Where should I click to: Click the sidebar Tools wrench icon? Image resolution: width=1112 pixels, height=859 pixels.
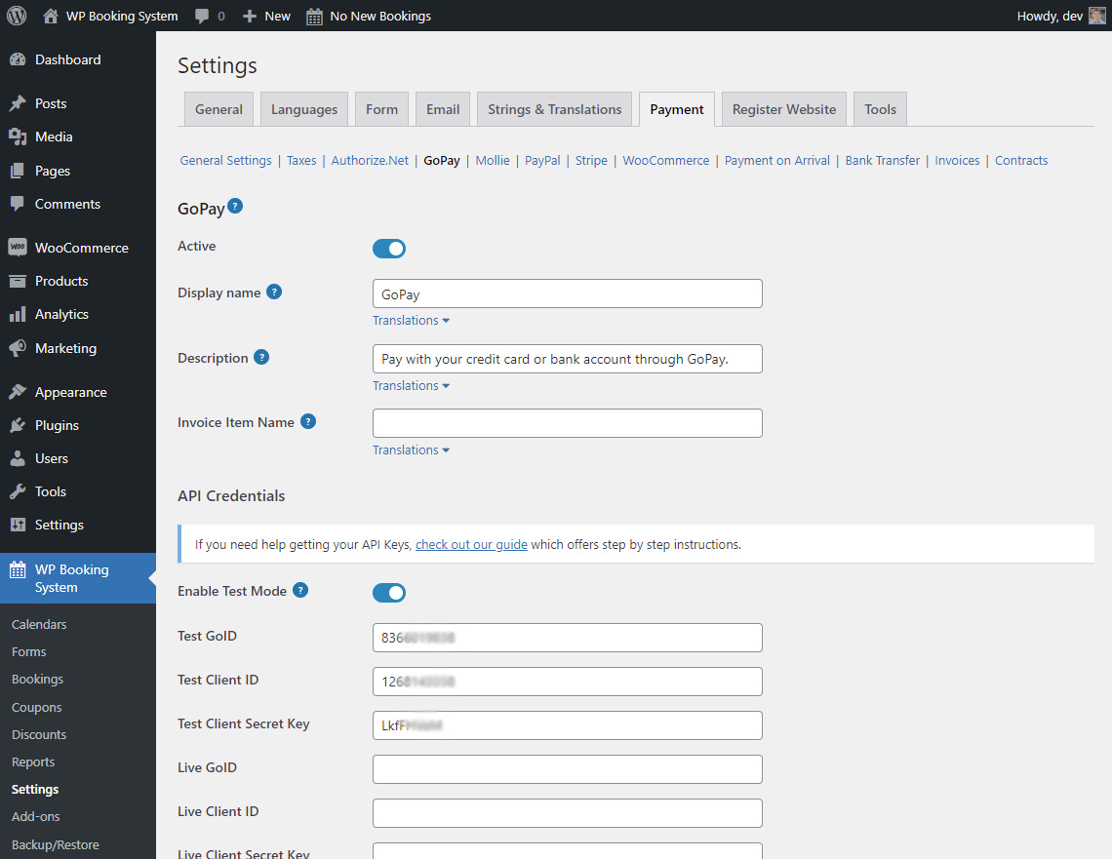point(18,491)
